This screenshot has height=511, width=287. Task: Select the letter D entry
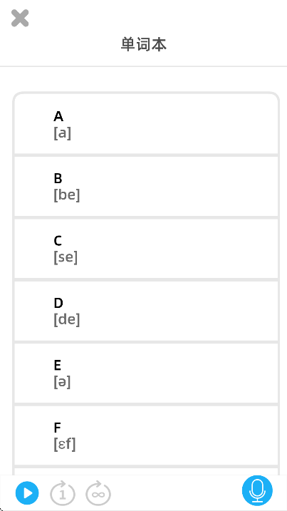(146, 311)
